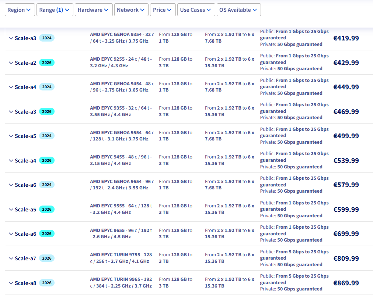
Task: Open the Network filter dropdown
Action: point(131,10)
